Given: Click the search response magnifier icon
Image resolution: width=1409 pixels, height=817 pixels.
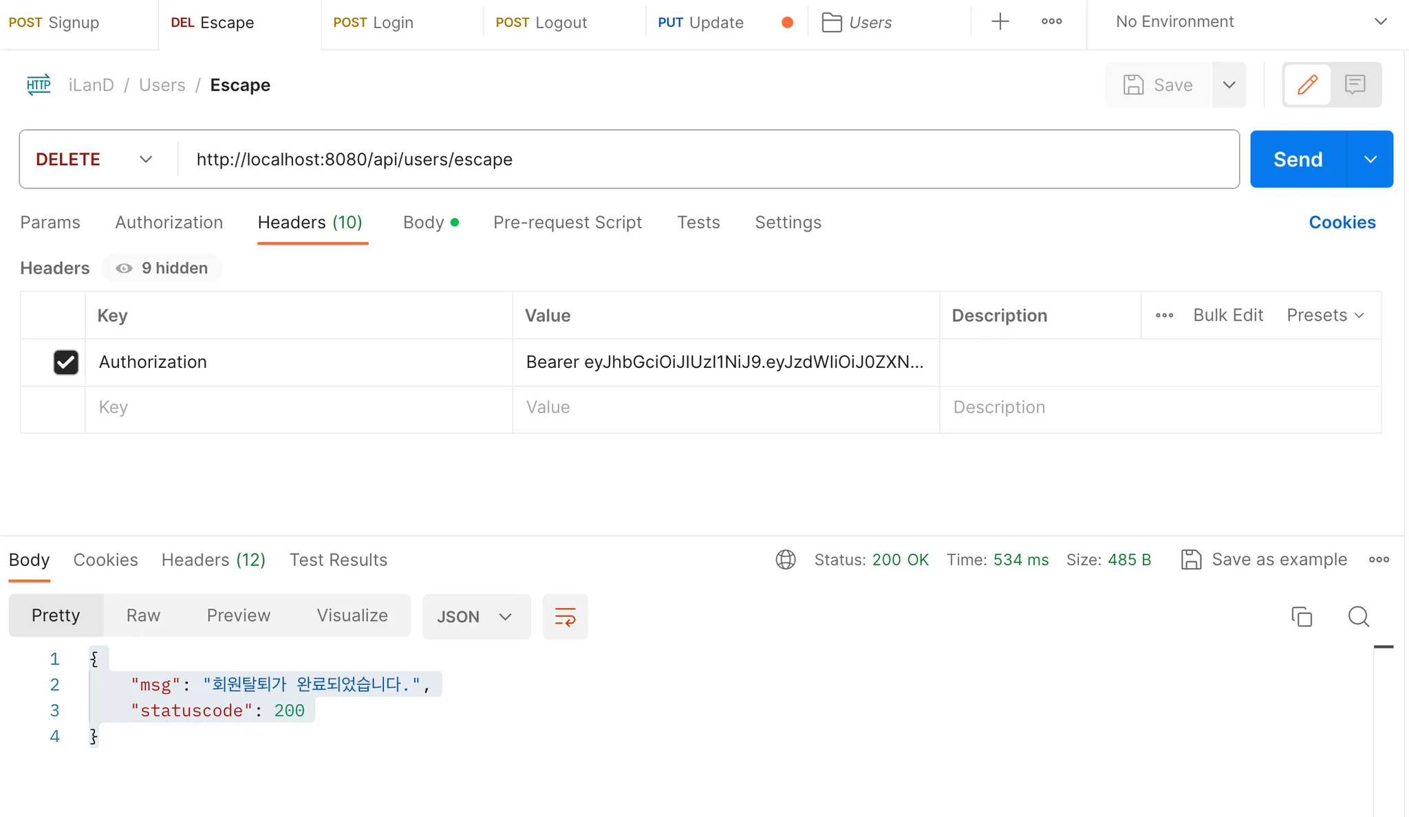Looking at the screenshot, I should [1358, 616].
